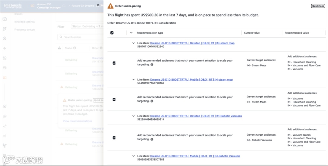Show info for Mobile steam mop recommendation
328x166 pixels.
click(152, 101)
